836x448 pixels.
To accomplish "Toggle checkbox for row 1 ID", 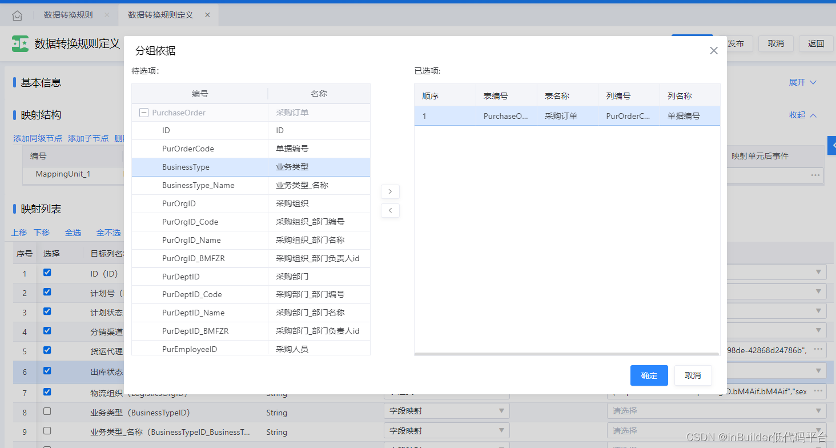I will (x=47, y=273).
